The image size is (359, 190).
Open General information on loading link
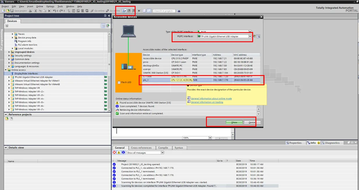point(207,102)
